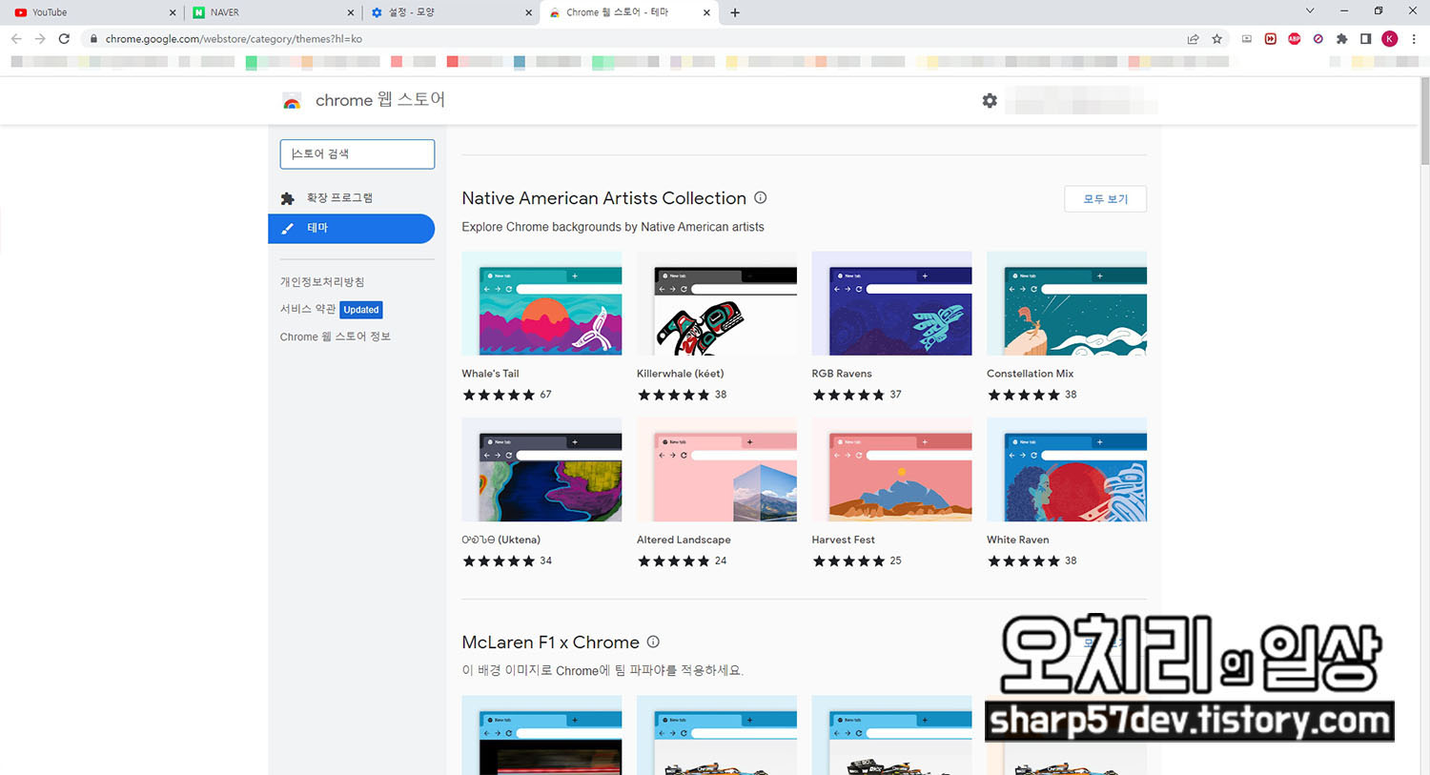Click the Chrome Web Store rainbow logo

click(x=292, y=101)
